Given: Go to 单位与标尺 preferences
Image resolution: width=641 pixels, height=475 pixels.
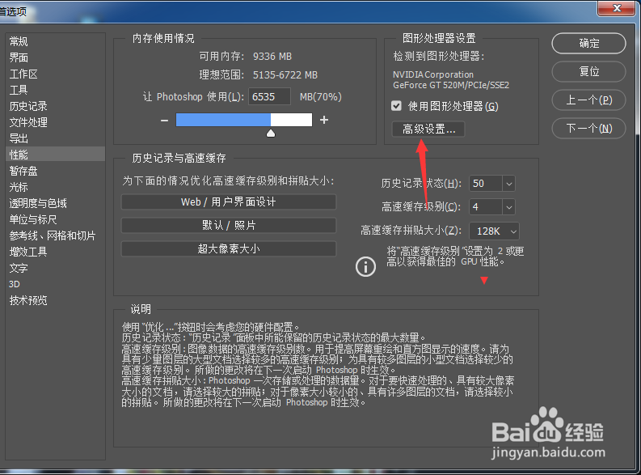Looking at the screenshot, I should click(33, 219).
